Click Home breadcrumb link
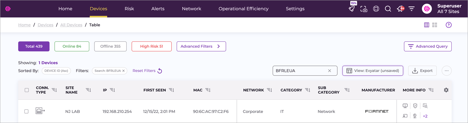This screenshot has height=123, width=468. (24, 25)
